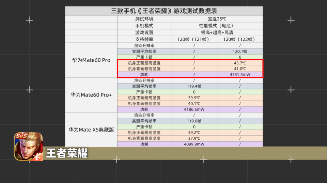Click the 120帧（122帧） column header
Viewport: 327px width, 183px height.
(240, 39)
